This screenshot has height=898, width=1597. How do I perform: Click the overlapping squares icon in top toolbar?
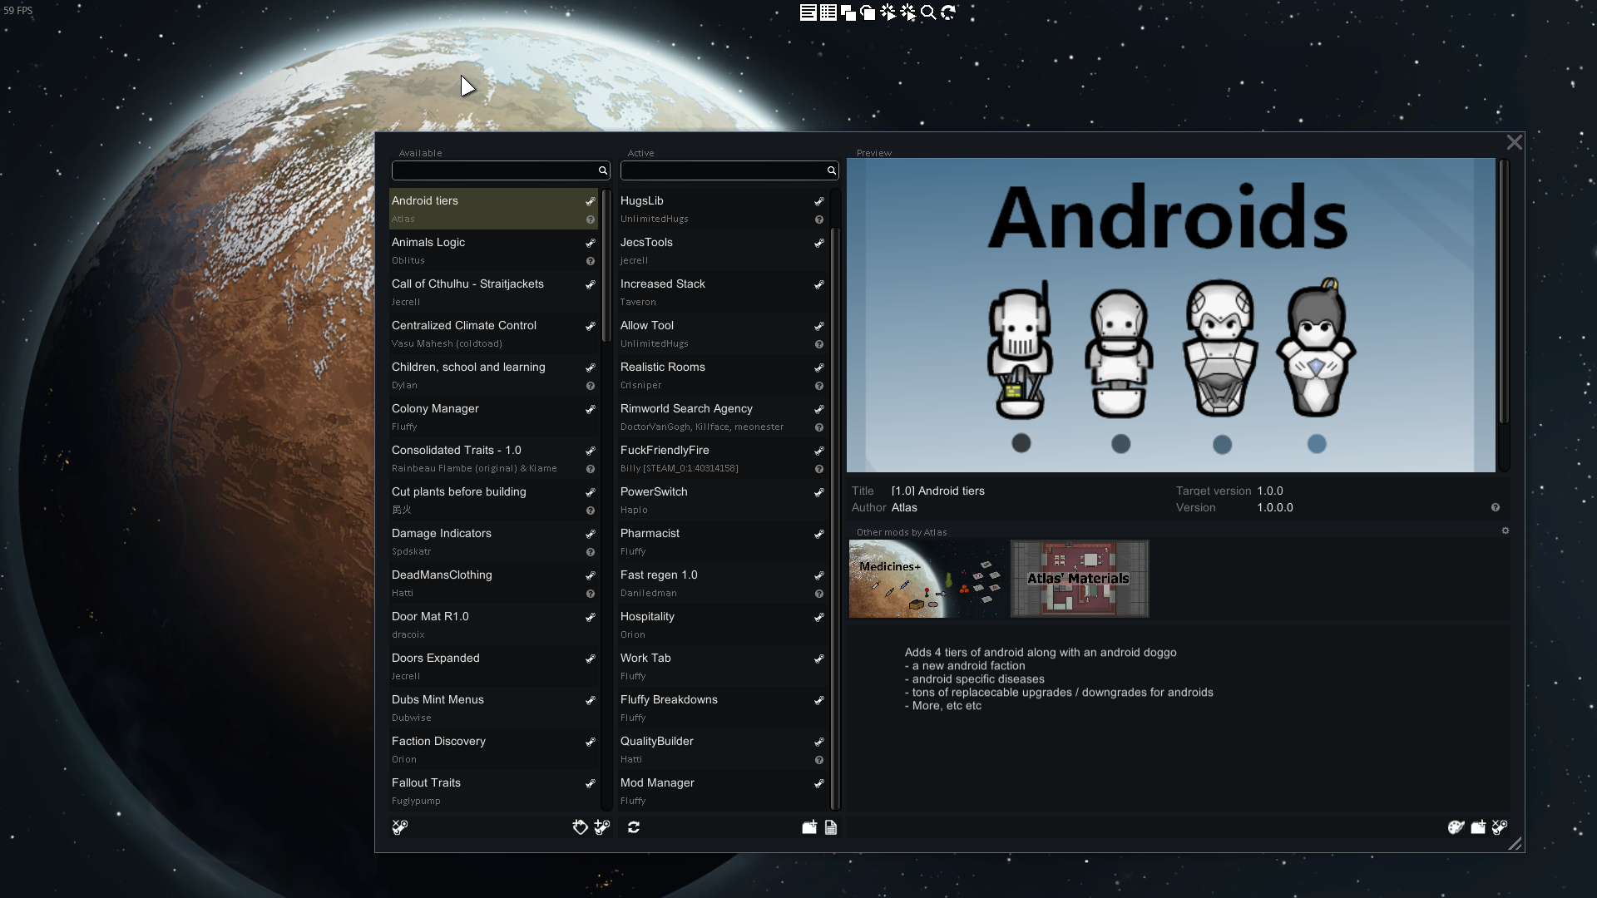848,12
